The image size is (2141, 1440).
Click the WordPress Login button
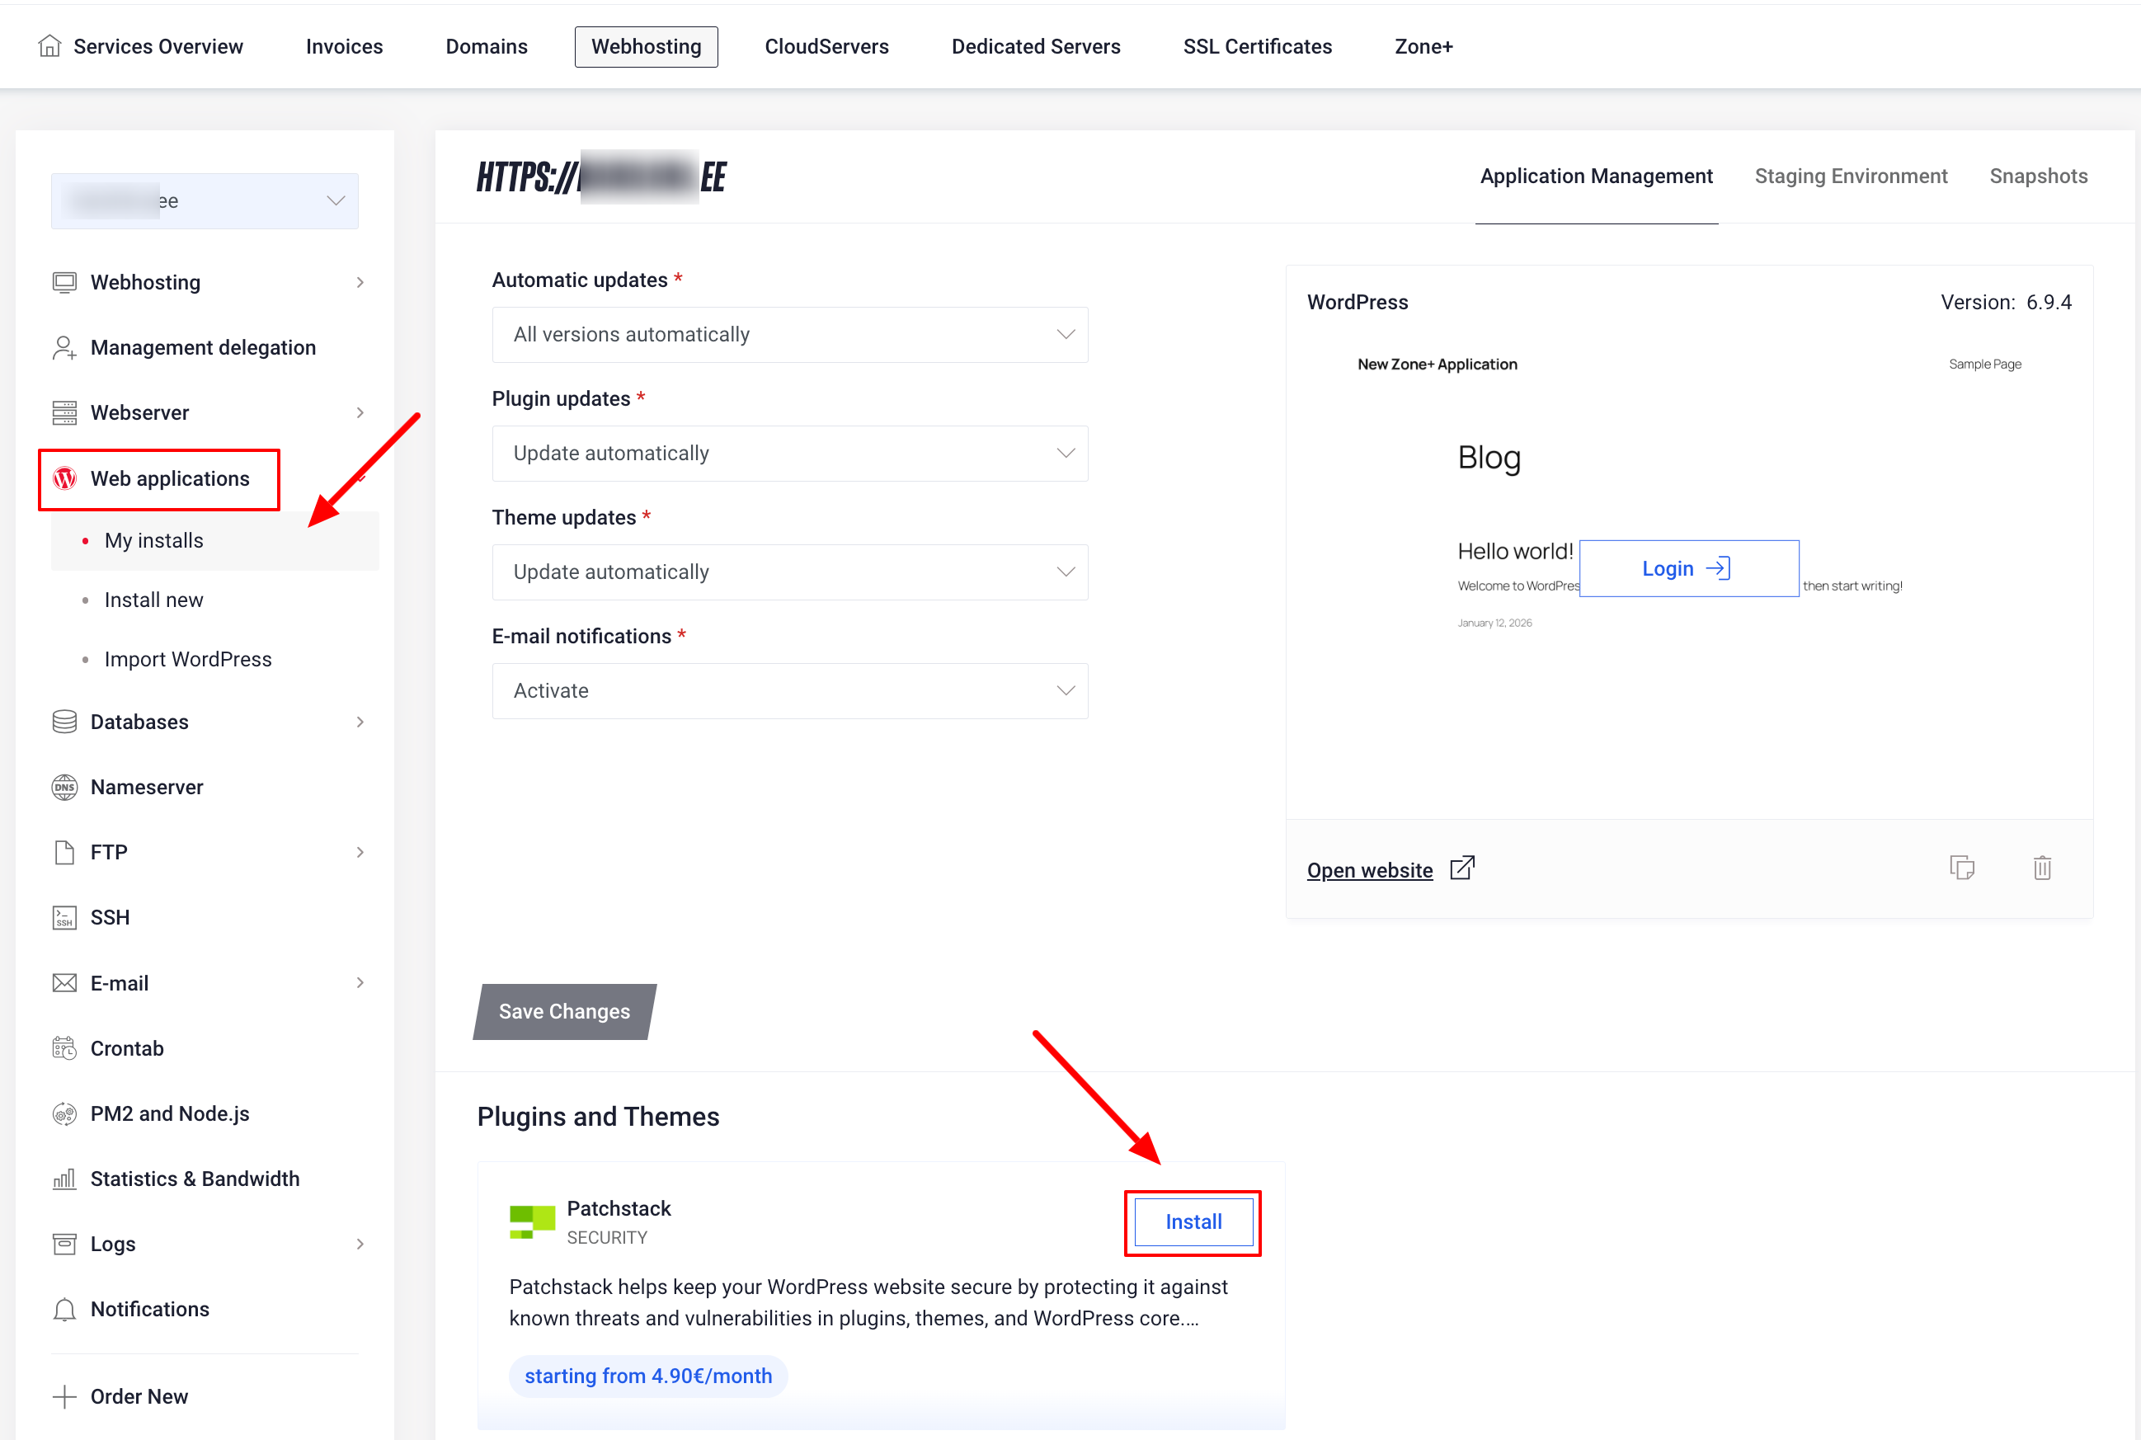pos(1687,568)
